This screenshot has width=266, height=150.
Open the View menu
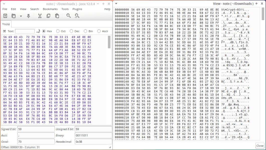pos(23,9)
